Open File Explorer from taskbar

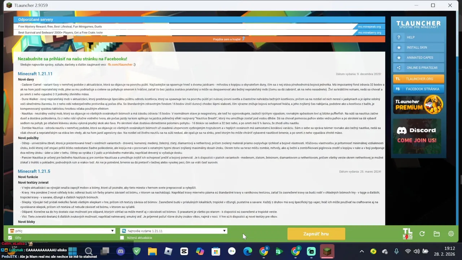pos(152,251)
